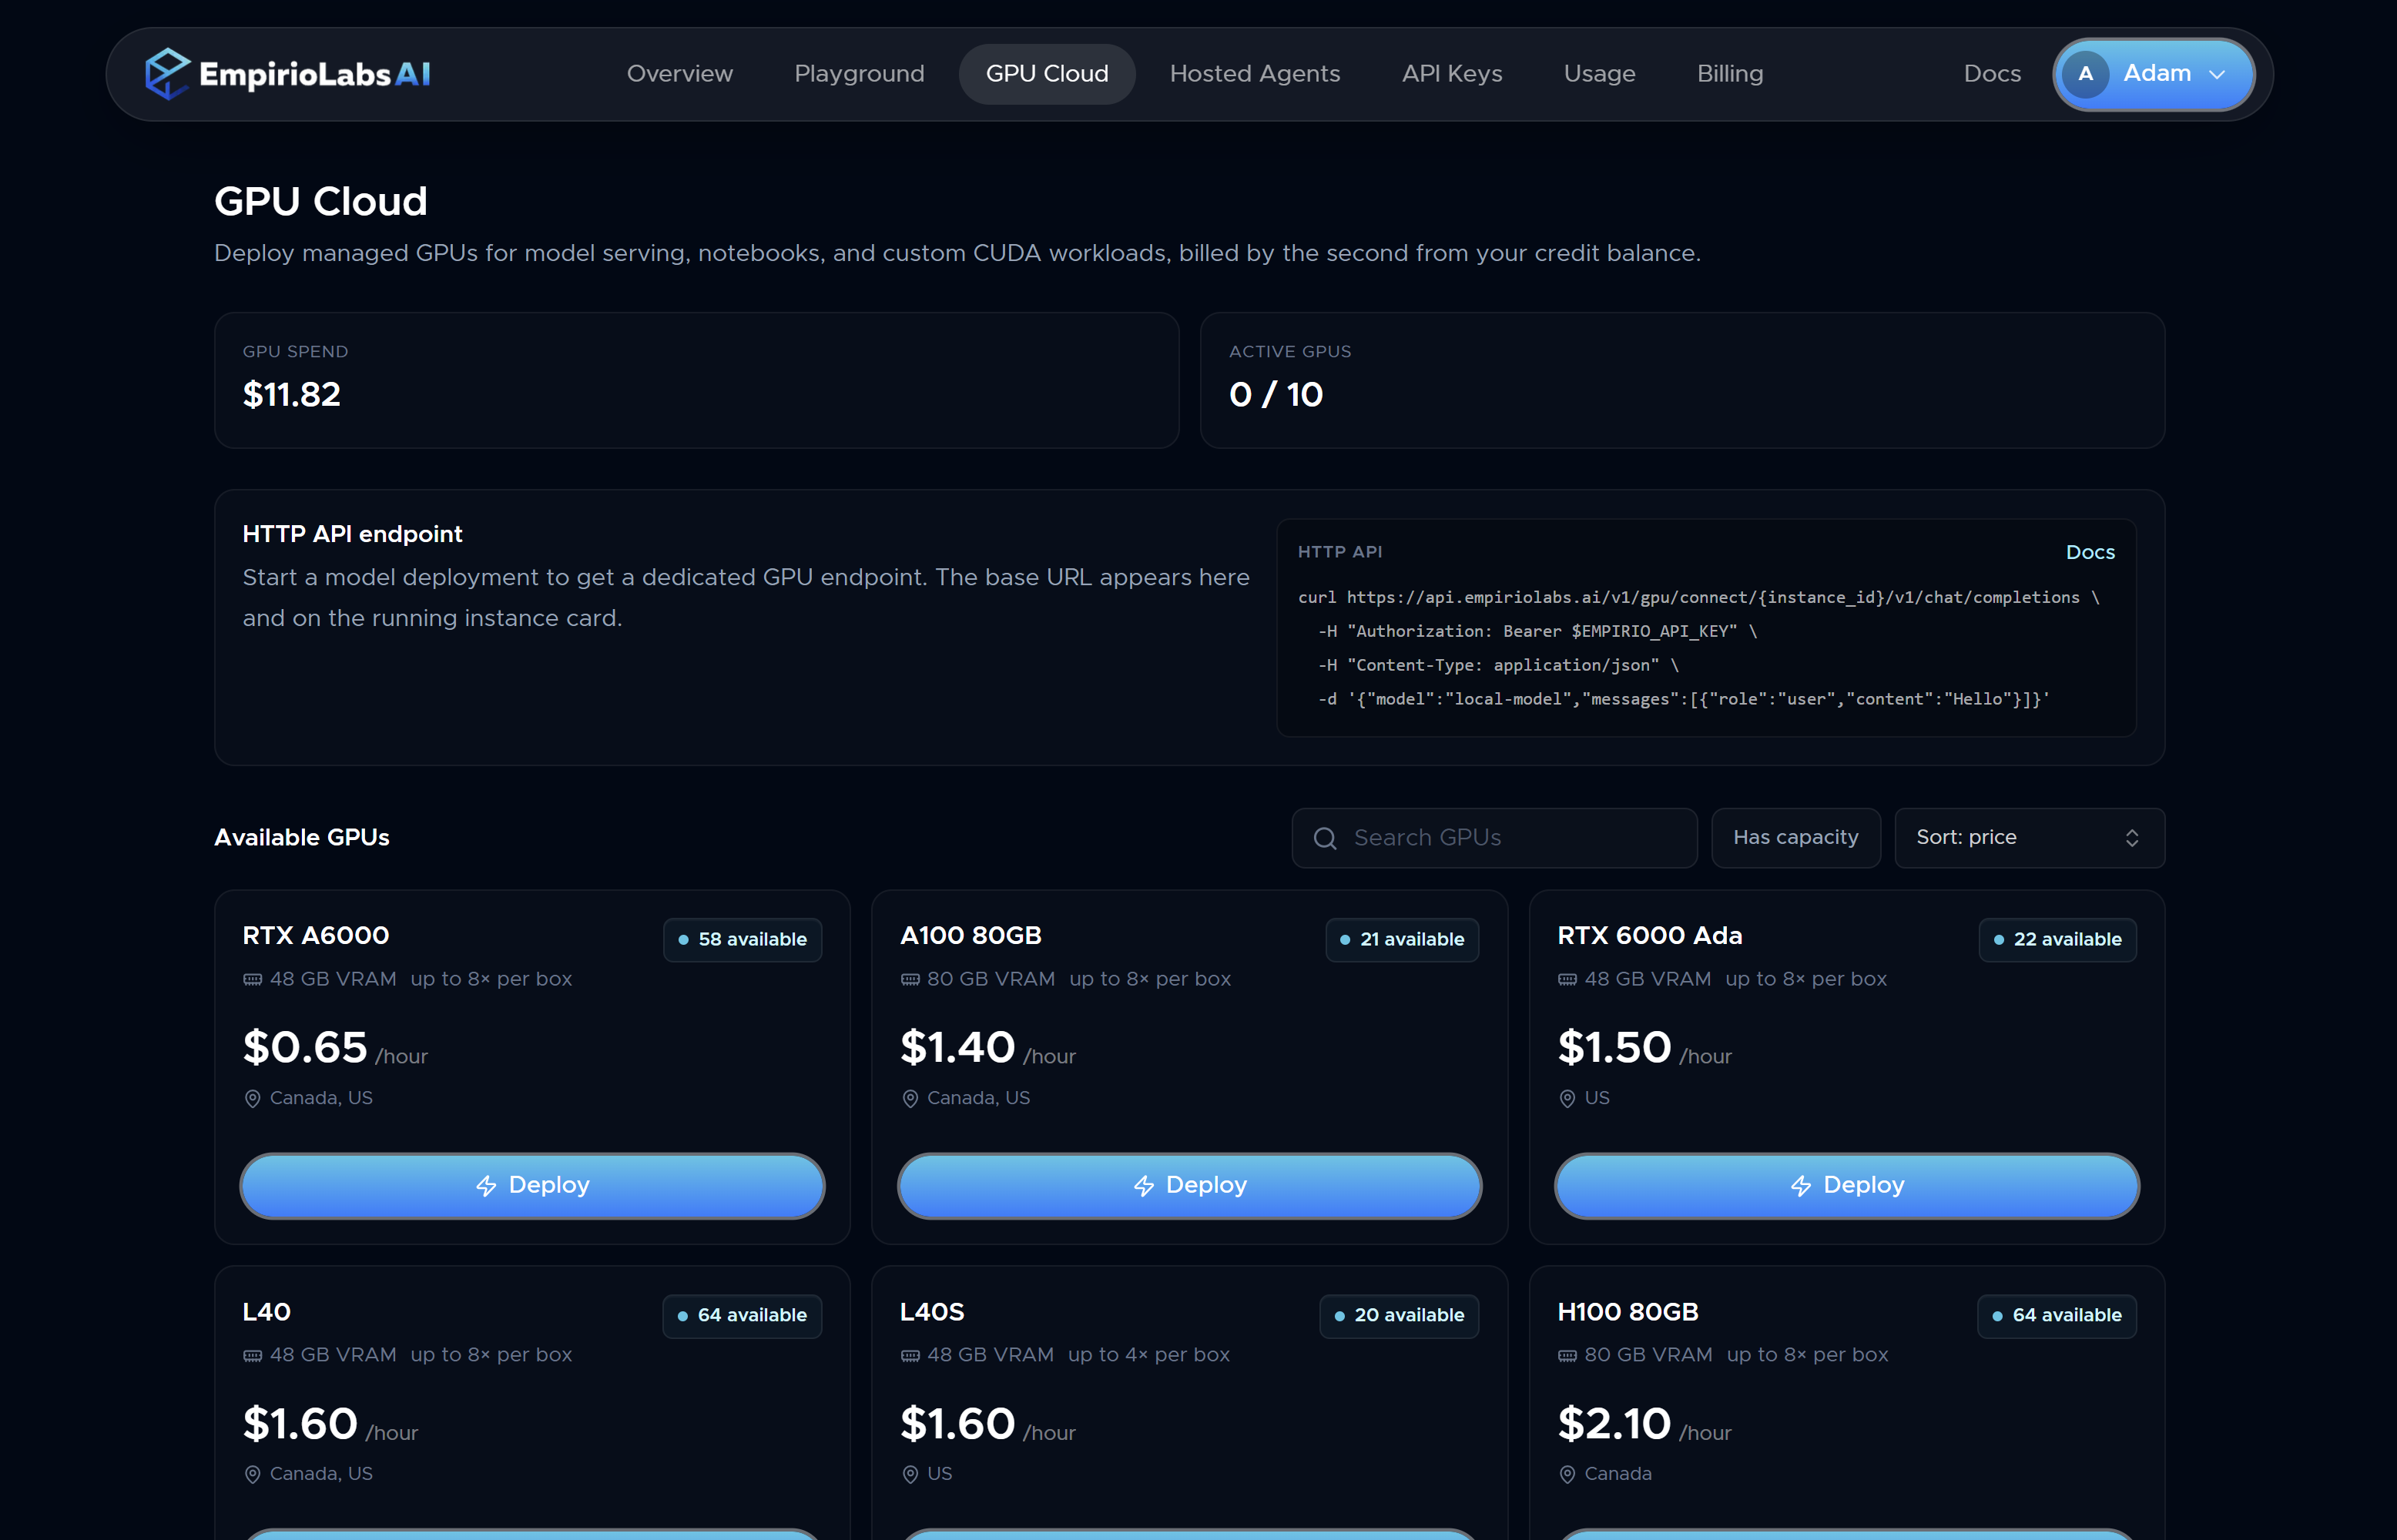This screenshot has width=2397, height=1540.
Task: Click L40 64 available badge
Action: click(742, 1316)
